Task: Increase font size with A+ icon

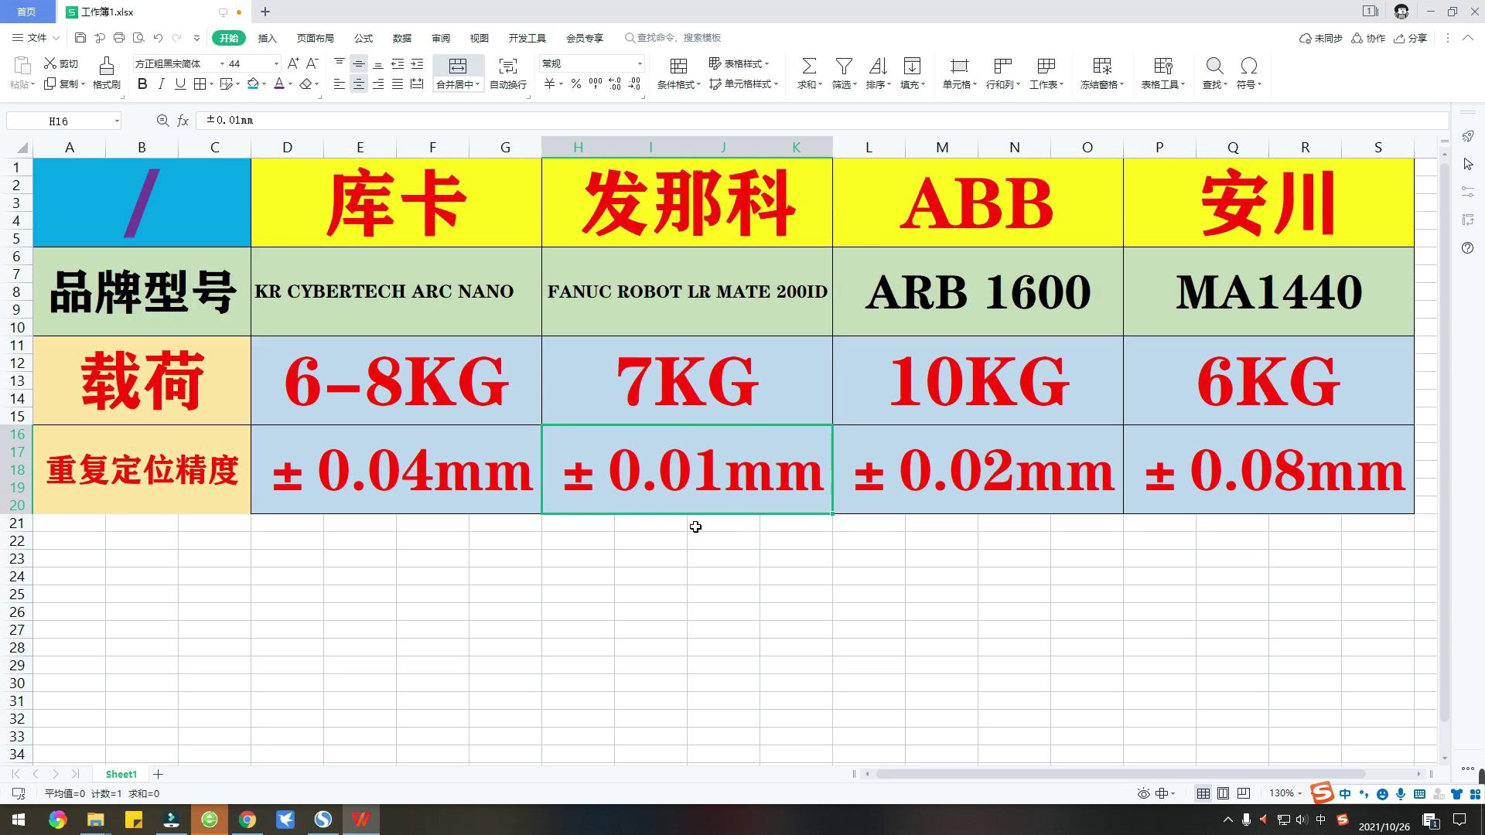Action: click(x=293, y=63)
